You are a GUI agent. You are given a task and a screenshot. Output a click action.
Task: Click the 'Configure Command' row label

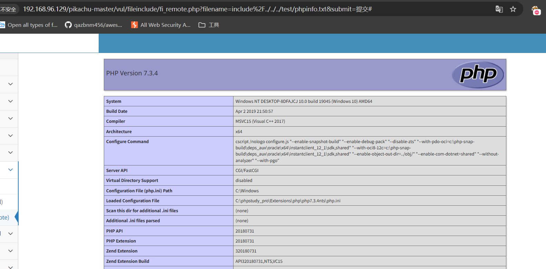127,142
